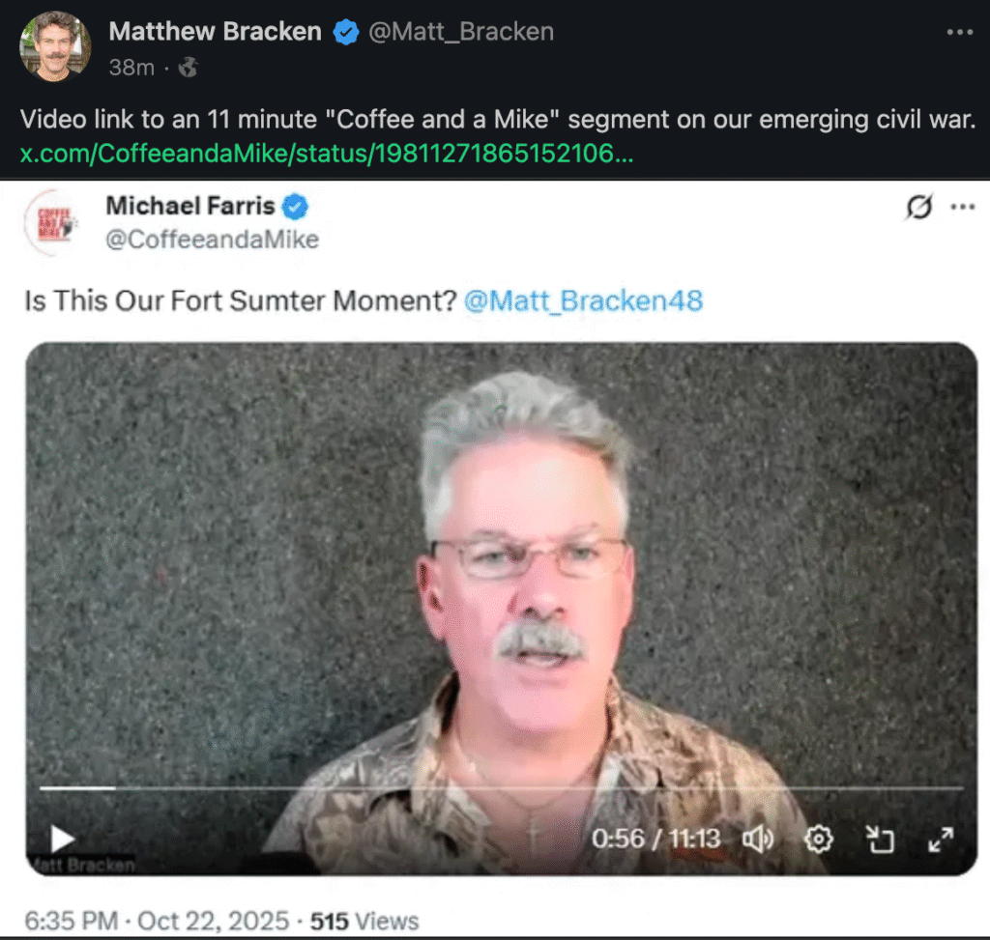The height and width of the screenshot is (940, 990).
Task: Click the Grok slash-circle icon
Action: coord(919,207)
